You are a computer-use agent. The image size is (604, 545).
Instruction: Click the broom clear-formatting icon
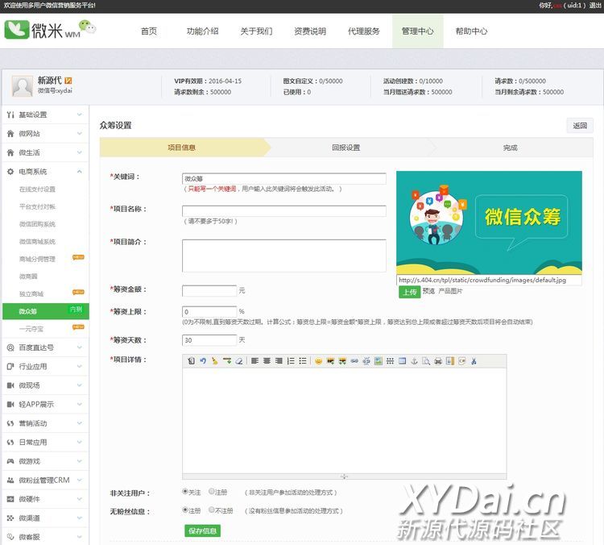point(215,361)
